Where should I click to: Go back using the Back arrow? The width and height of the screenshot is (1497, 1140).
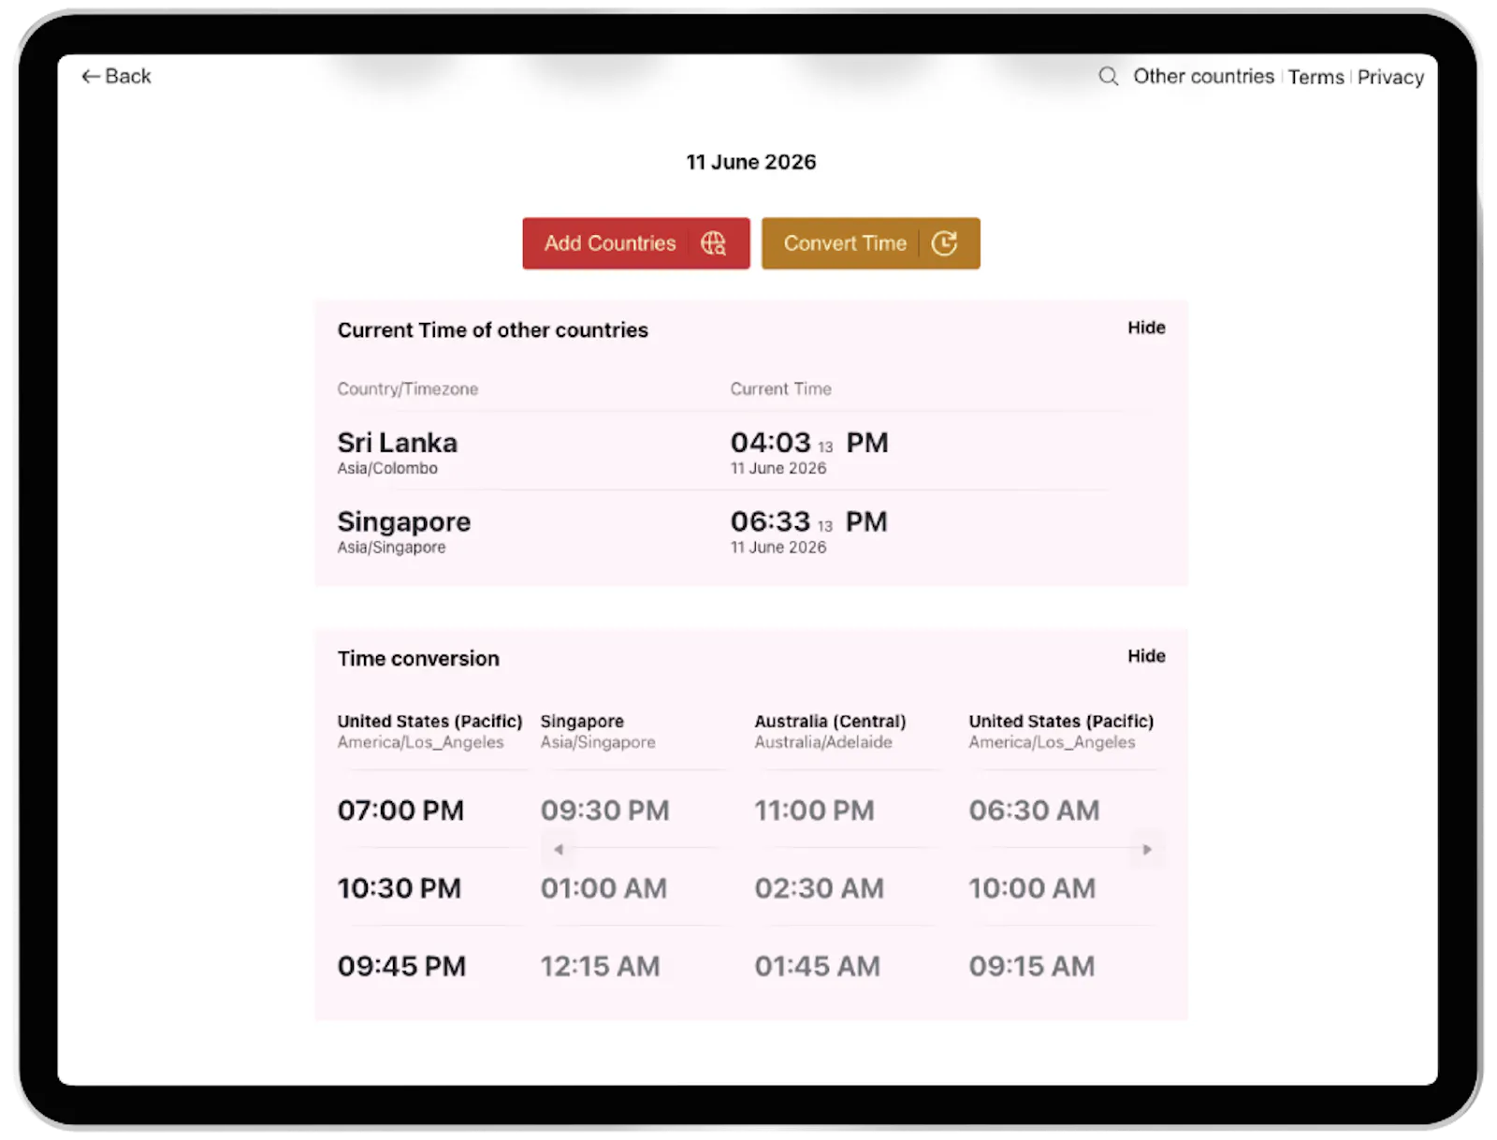point(116,76)
